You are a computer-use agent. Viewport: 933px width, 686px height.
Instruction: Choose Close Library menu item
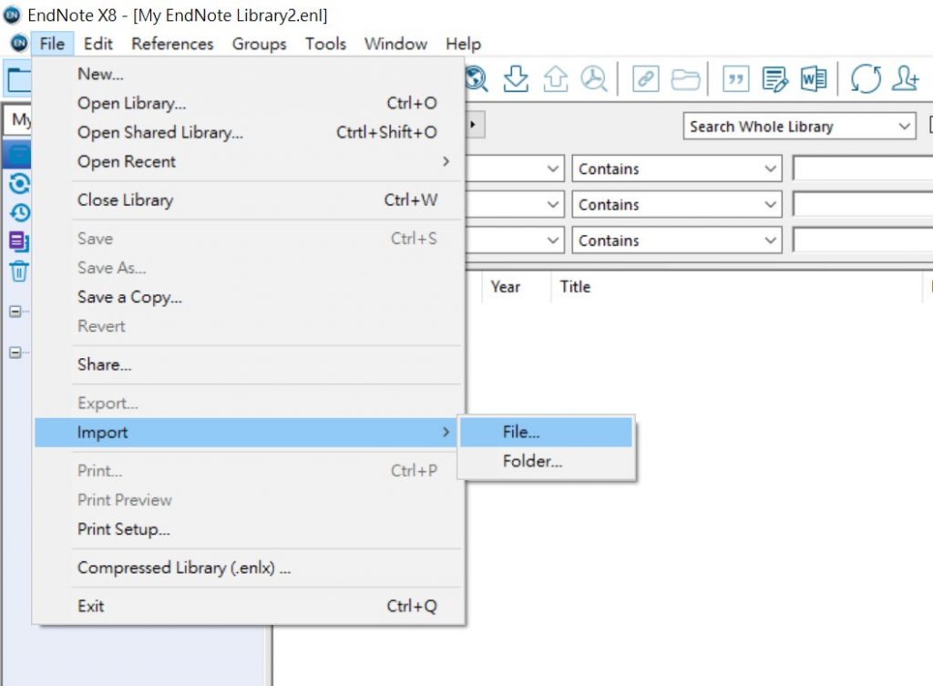click(249, 200)
